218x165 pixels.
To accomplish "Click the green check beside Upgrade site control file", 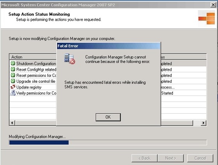I will 13,81.
